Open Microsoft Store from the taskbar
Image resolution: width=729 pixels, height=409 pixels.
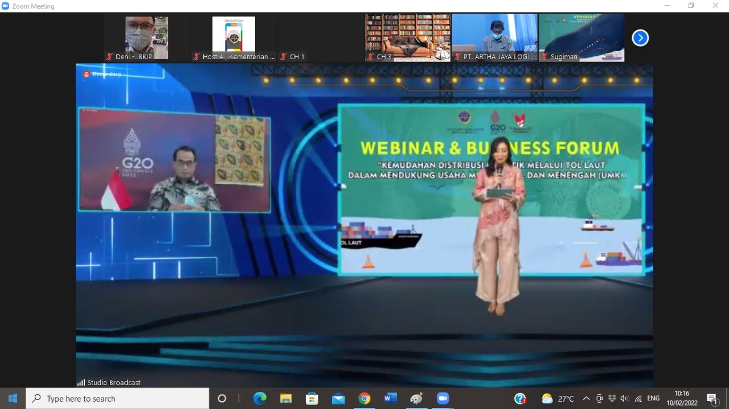[312, 399]
